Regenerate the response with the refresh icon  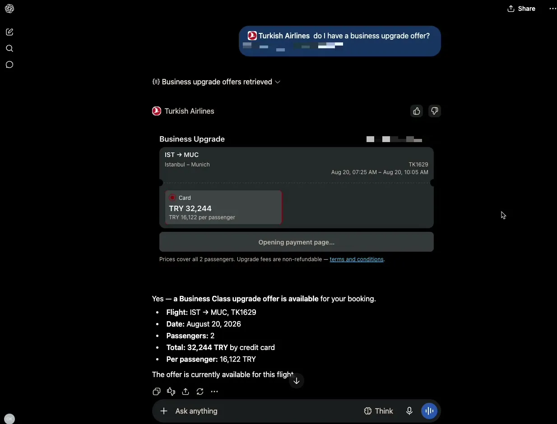pyautogui.click(x=200, y=392)
